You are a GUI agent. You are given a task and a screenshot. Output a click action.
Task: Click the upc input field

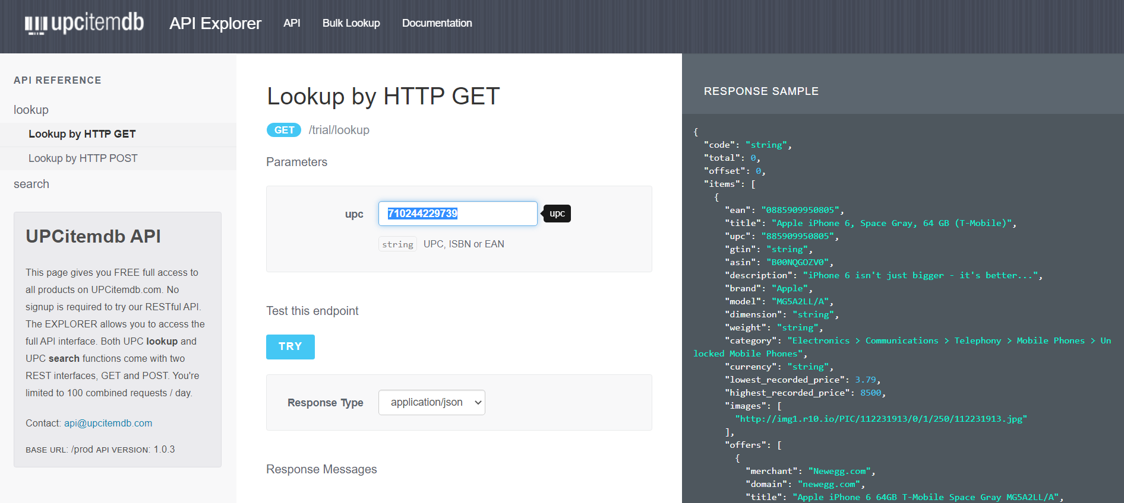(457, 214)
